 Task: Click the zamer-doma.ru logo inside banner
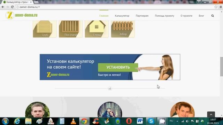58,75
